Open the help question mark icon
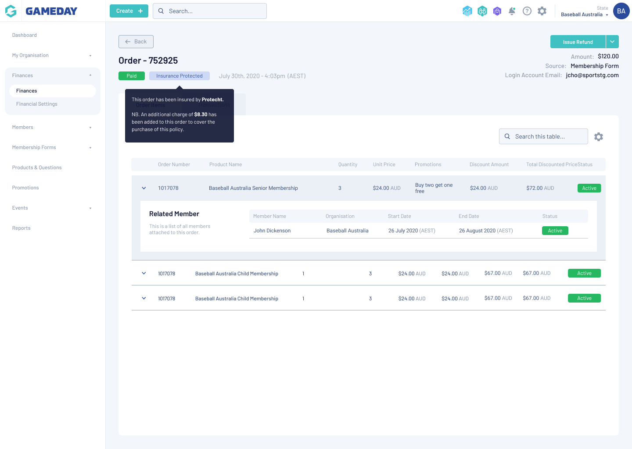 [x=527, y=11]
